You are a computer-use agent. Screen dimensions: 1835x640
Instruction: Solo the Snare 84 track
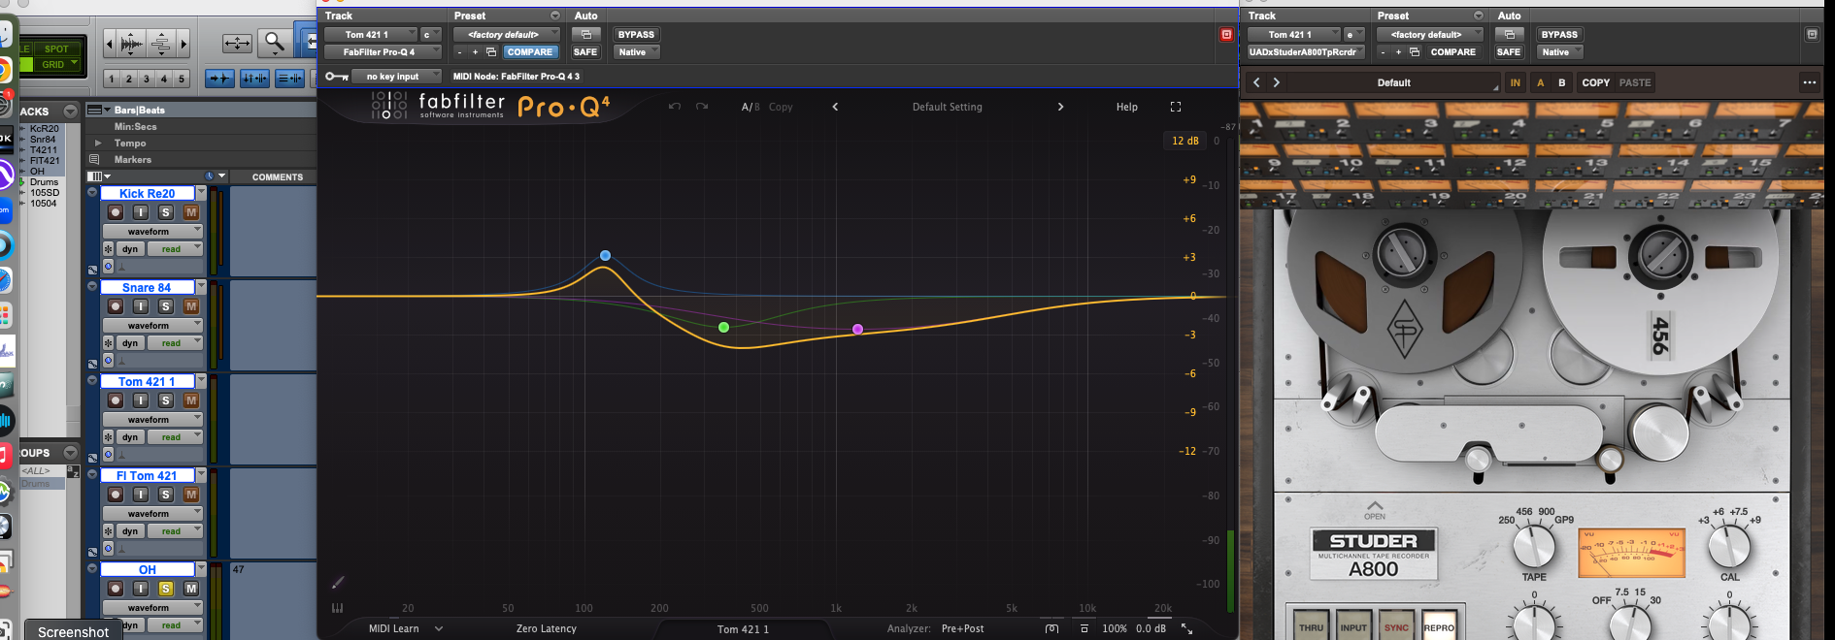tap(166, 306)
